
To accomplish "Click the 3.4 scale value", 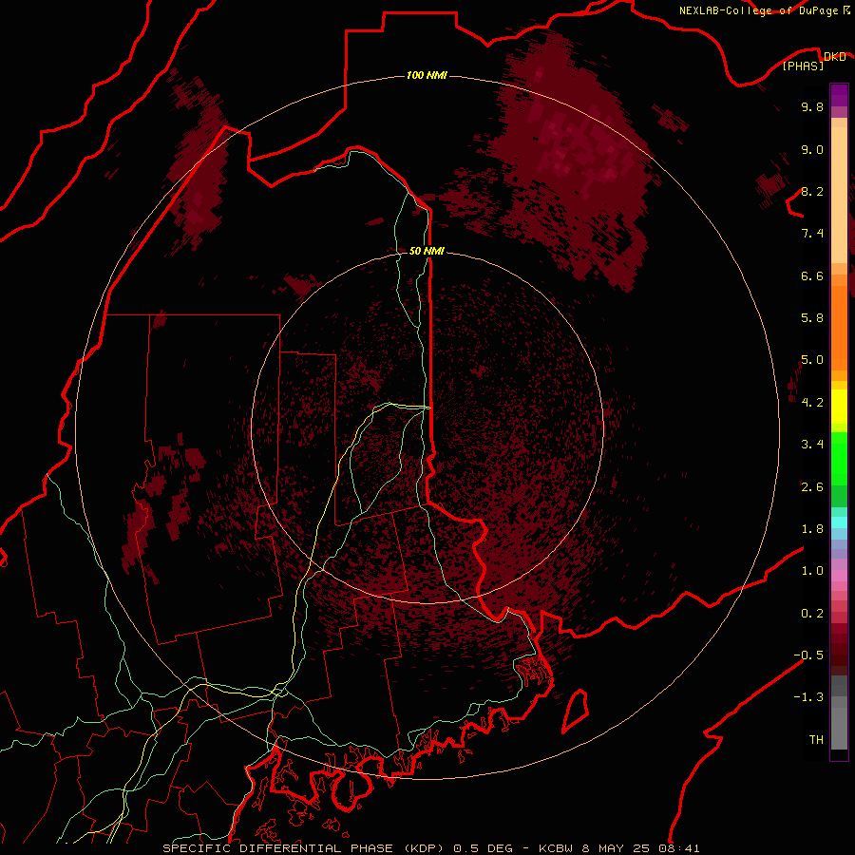I will pos(812,445).
